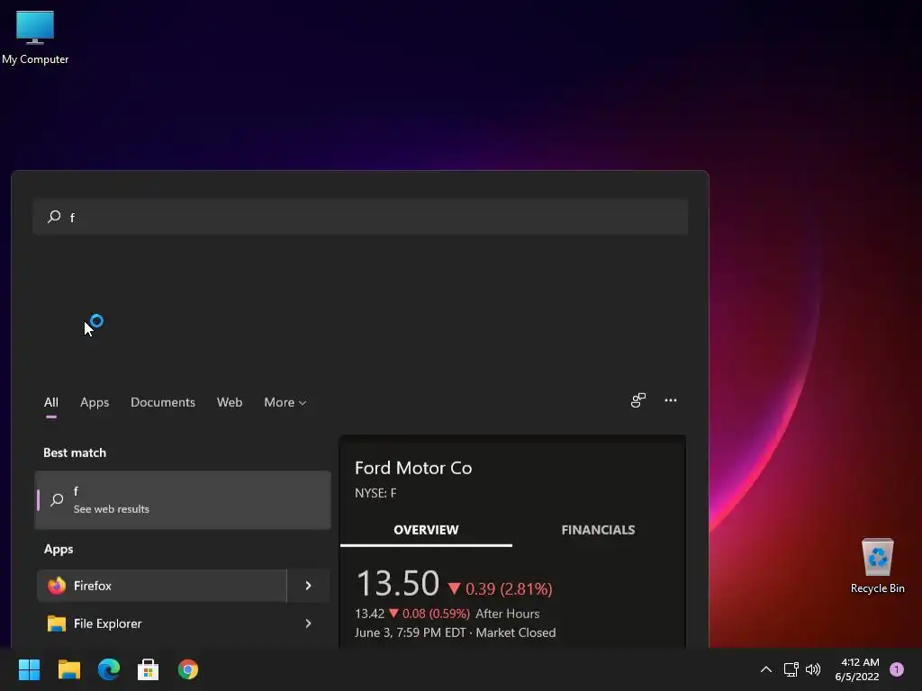Screen dimensions: 922x691
Task: Click the volume speaker tray icon
Action: [813, 669]
